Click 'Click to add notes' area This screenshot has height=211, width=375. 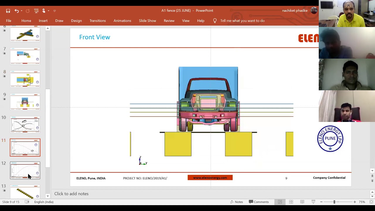(71, 194)
